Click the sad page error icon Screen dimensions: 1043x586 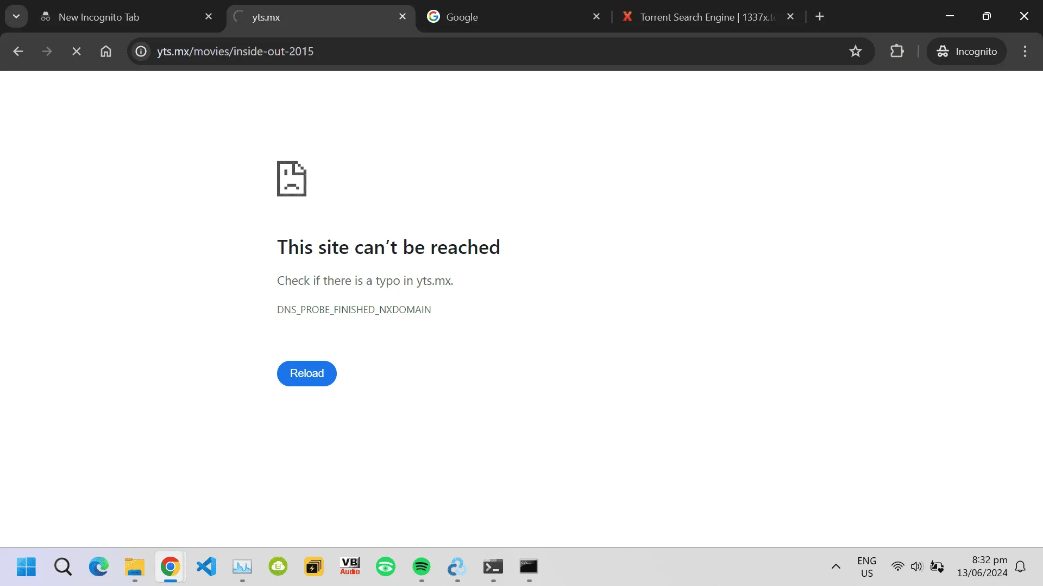(292, 179)
